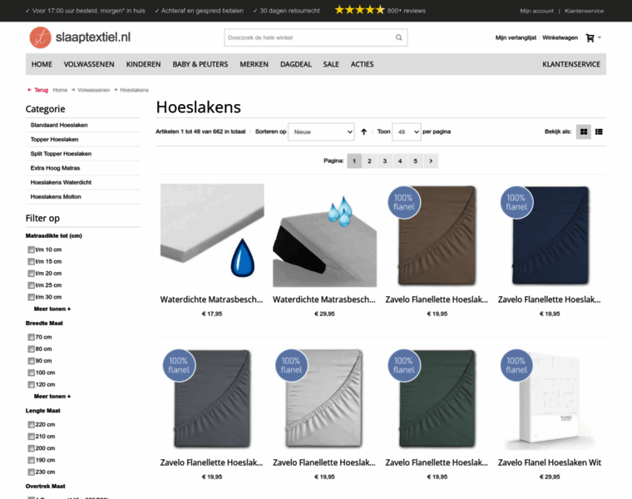Viewport: 632px width, 499px height.
Task: Check the 220 cm length filter
Action: point(31,424)
